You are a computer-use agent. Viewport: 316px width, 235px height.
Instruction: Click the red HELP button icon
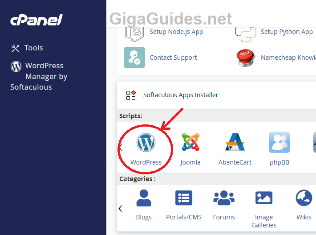246,58
